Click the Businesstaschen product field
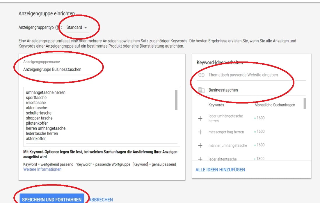Screen dimensions: 320x203 tap(251, 90)
